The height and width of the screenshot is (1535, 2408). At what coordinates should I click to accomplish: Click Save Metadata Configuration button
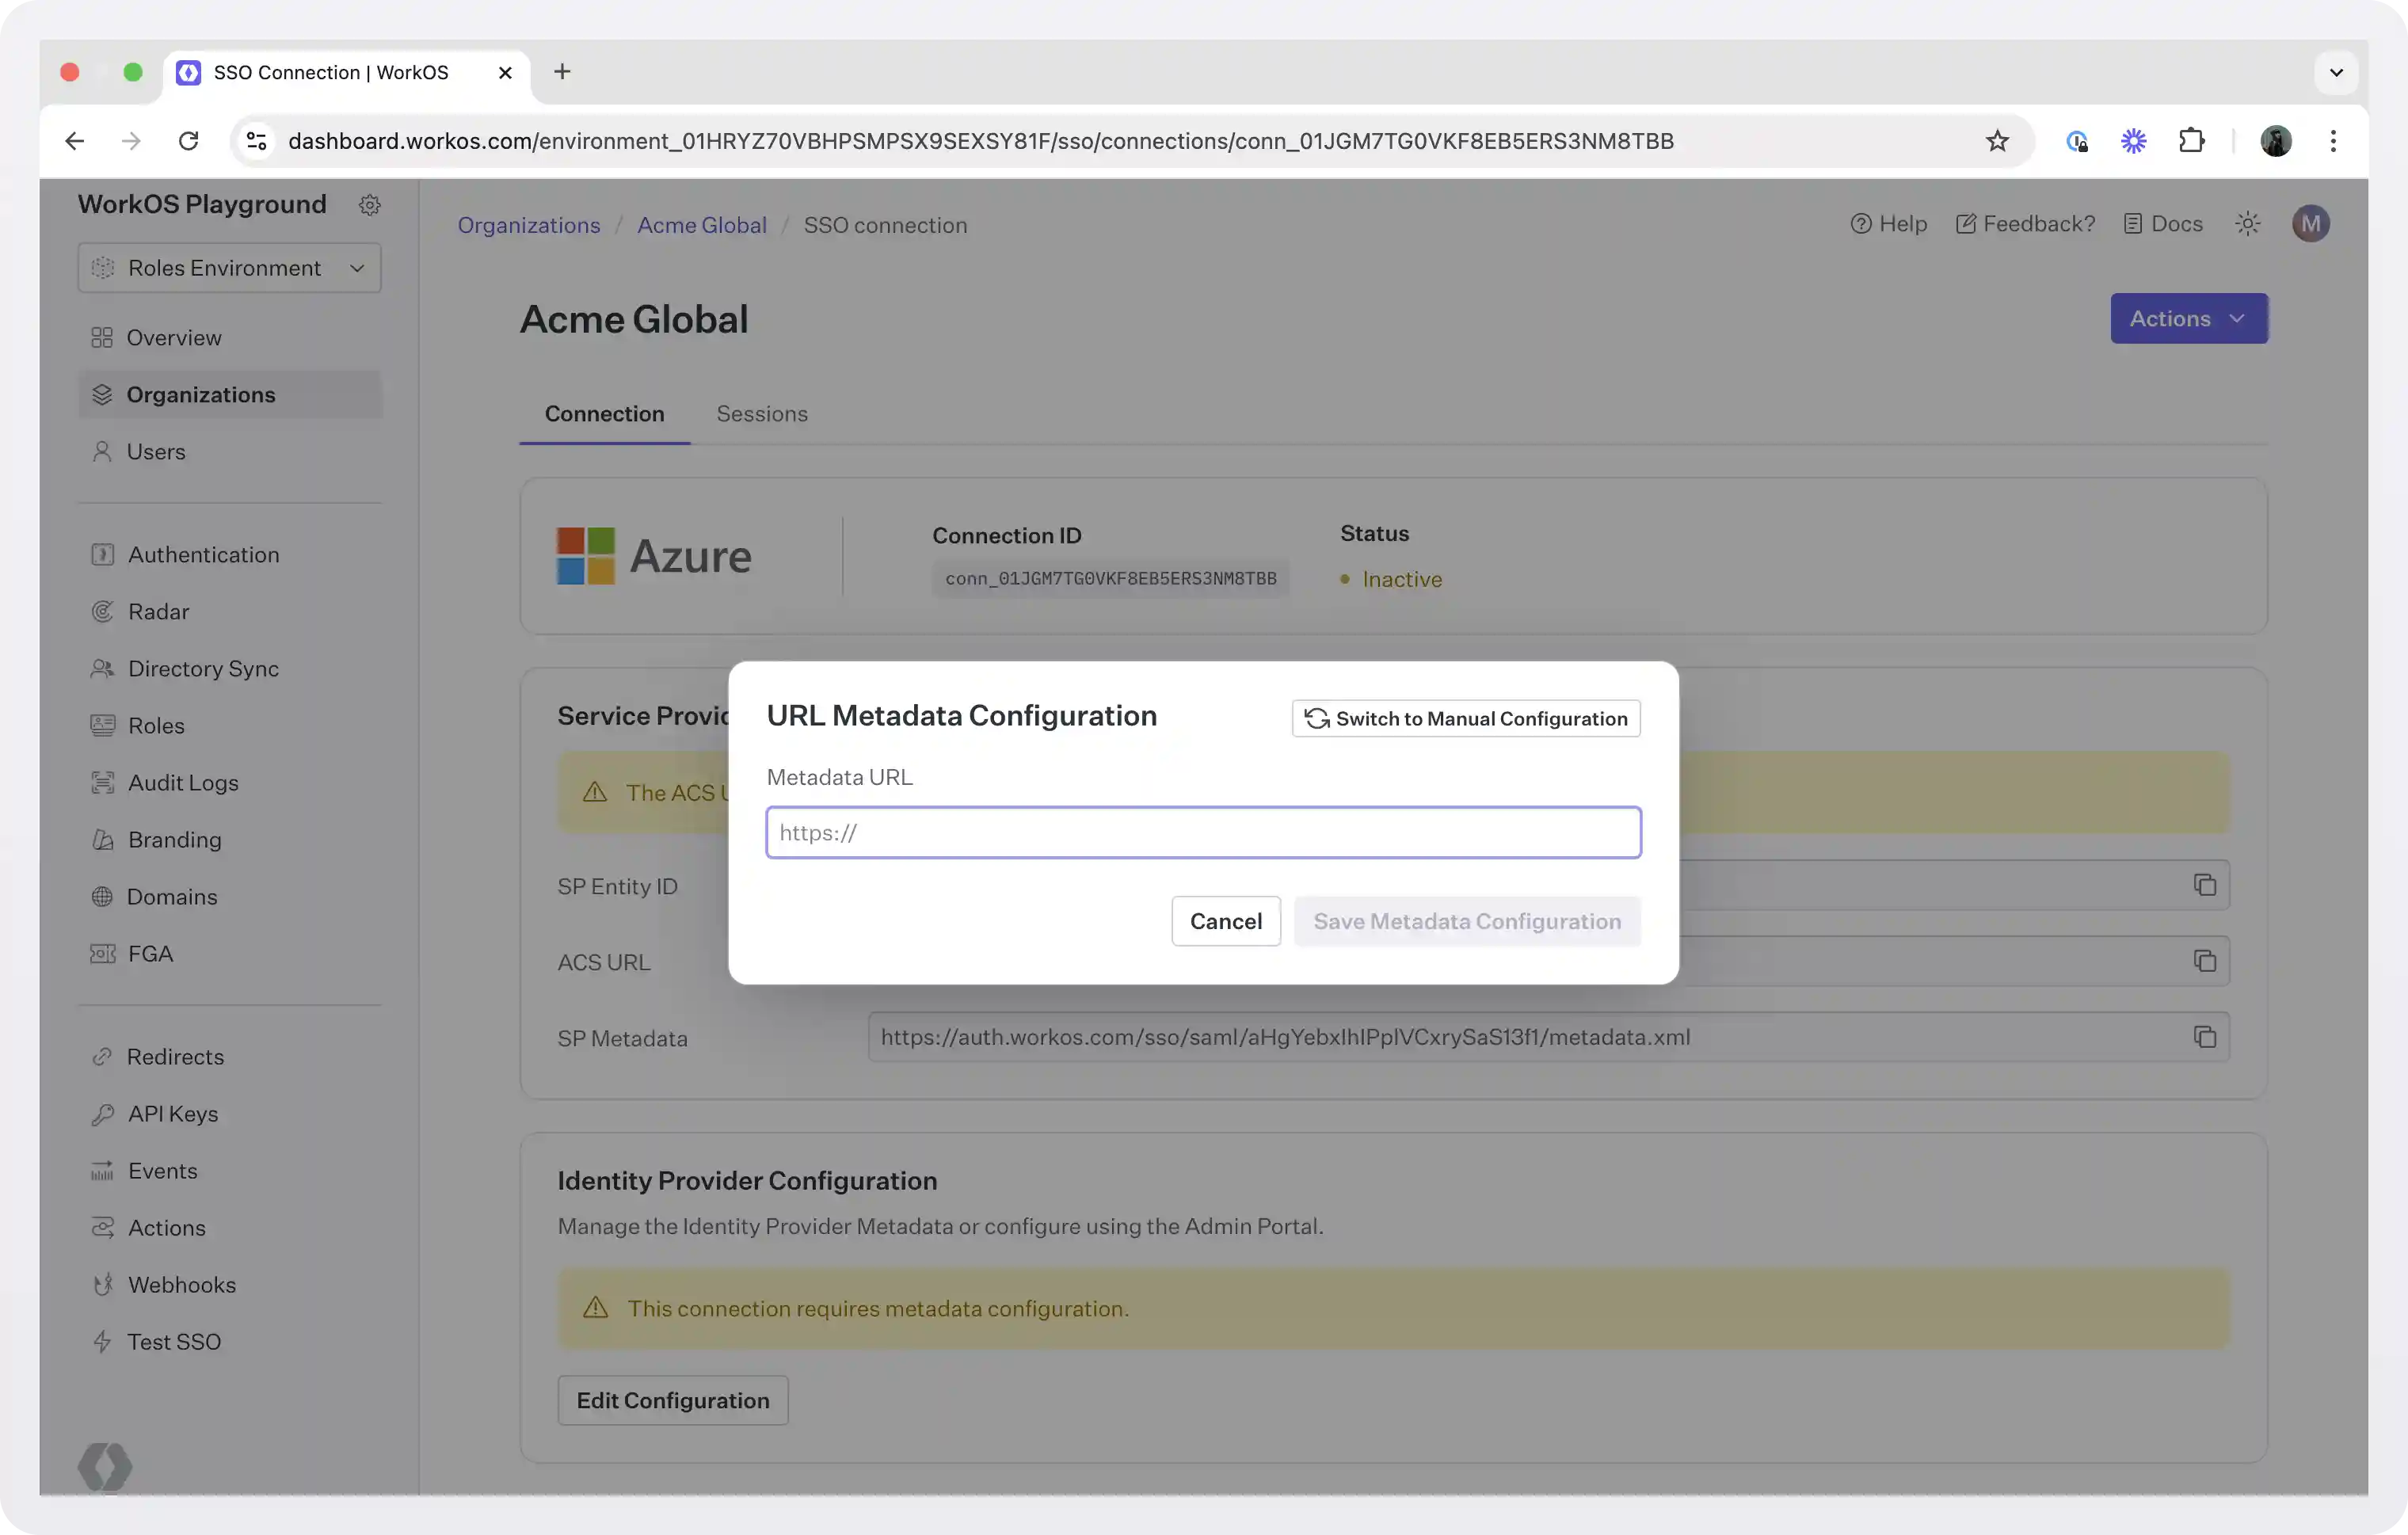1466,921
